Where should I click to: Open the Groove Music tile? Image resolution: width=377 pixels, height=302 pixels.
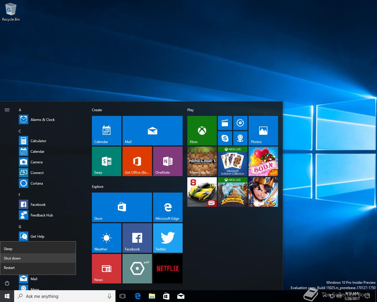click(x=240, y=123)
